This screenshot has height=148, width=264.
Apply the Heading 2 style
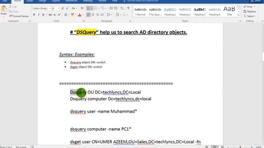pos(185,11)
